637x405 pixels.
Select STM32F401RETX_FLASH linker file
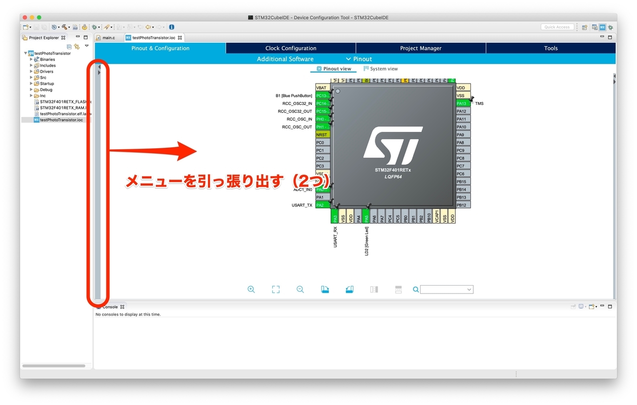[63, 101]
